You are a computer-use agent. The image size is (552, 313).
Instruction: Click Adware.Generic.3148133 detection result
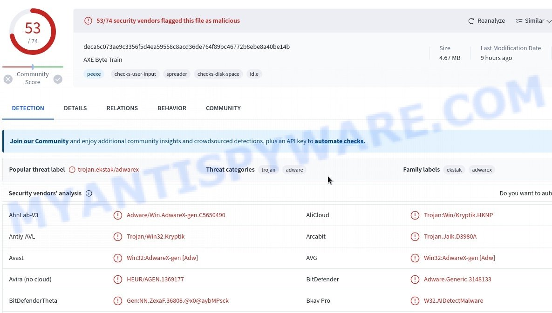[457, 279]
